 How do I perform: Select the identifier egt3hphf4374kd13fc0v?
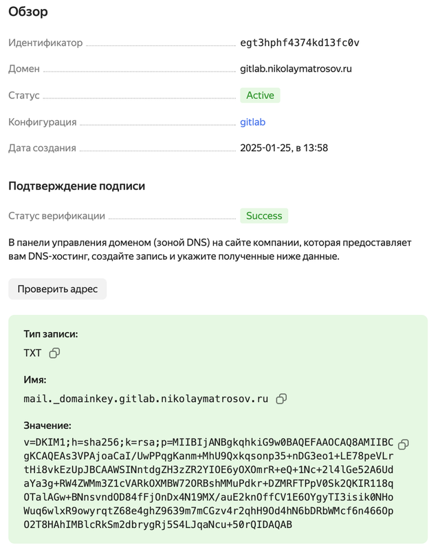tap(299, 43)
